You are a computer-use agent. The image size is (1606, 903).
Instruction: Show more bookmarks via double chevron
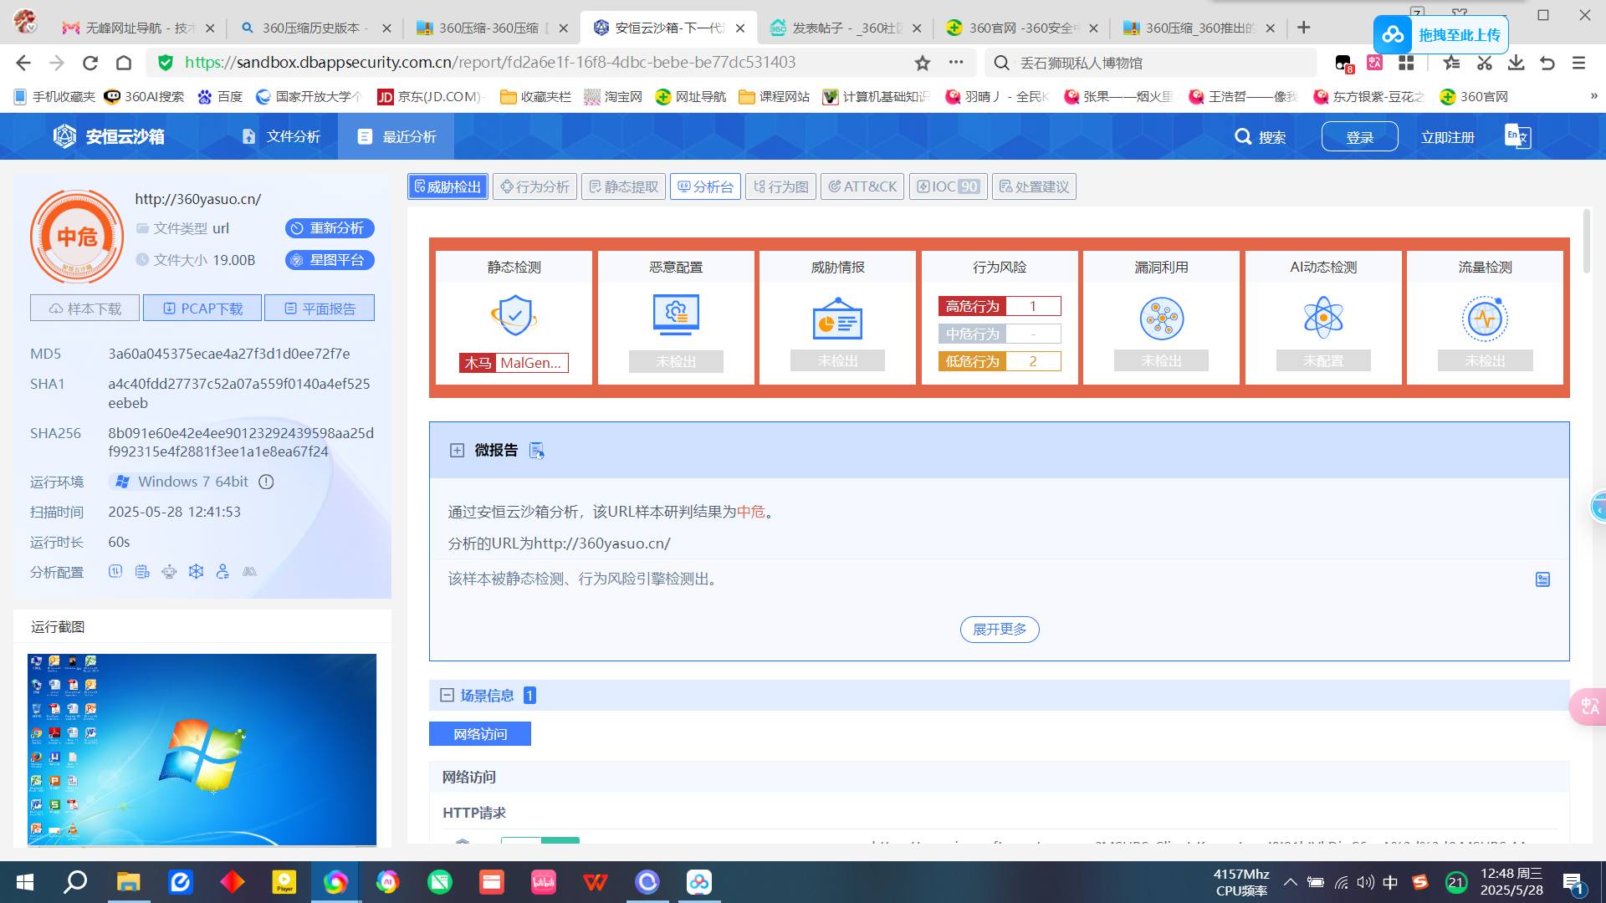[x=1593, y=96]
